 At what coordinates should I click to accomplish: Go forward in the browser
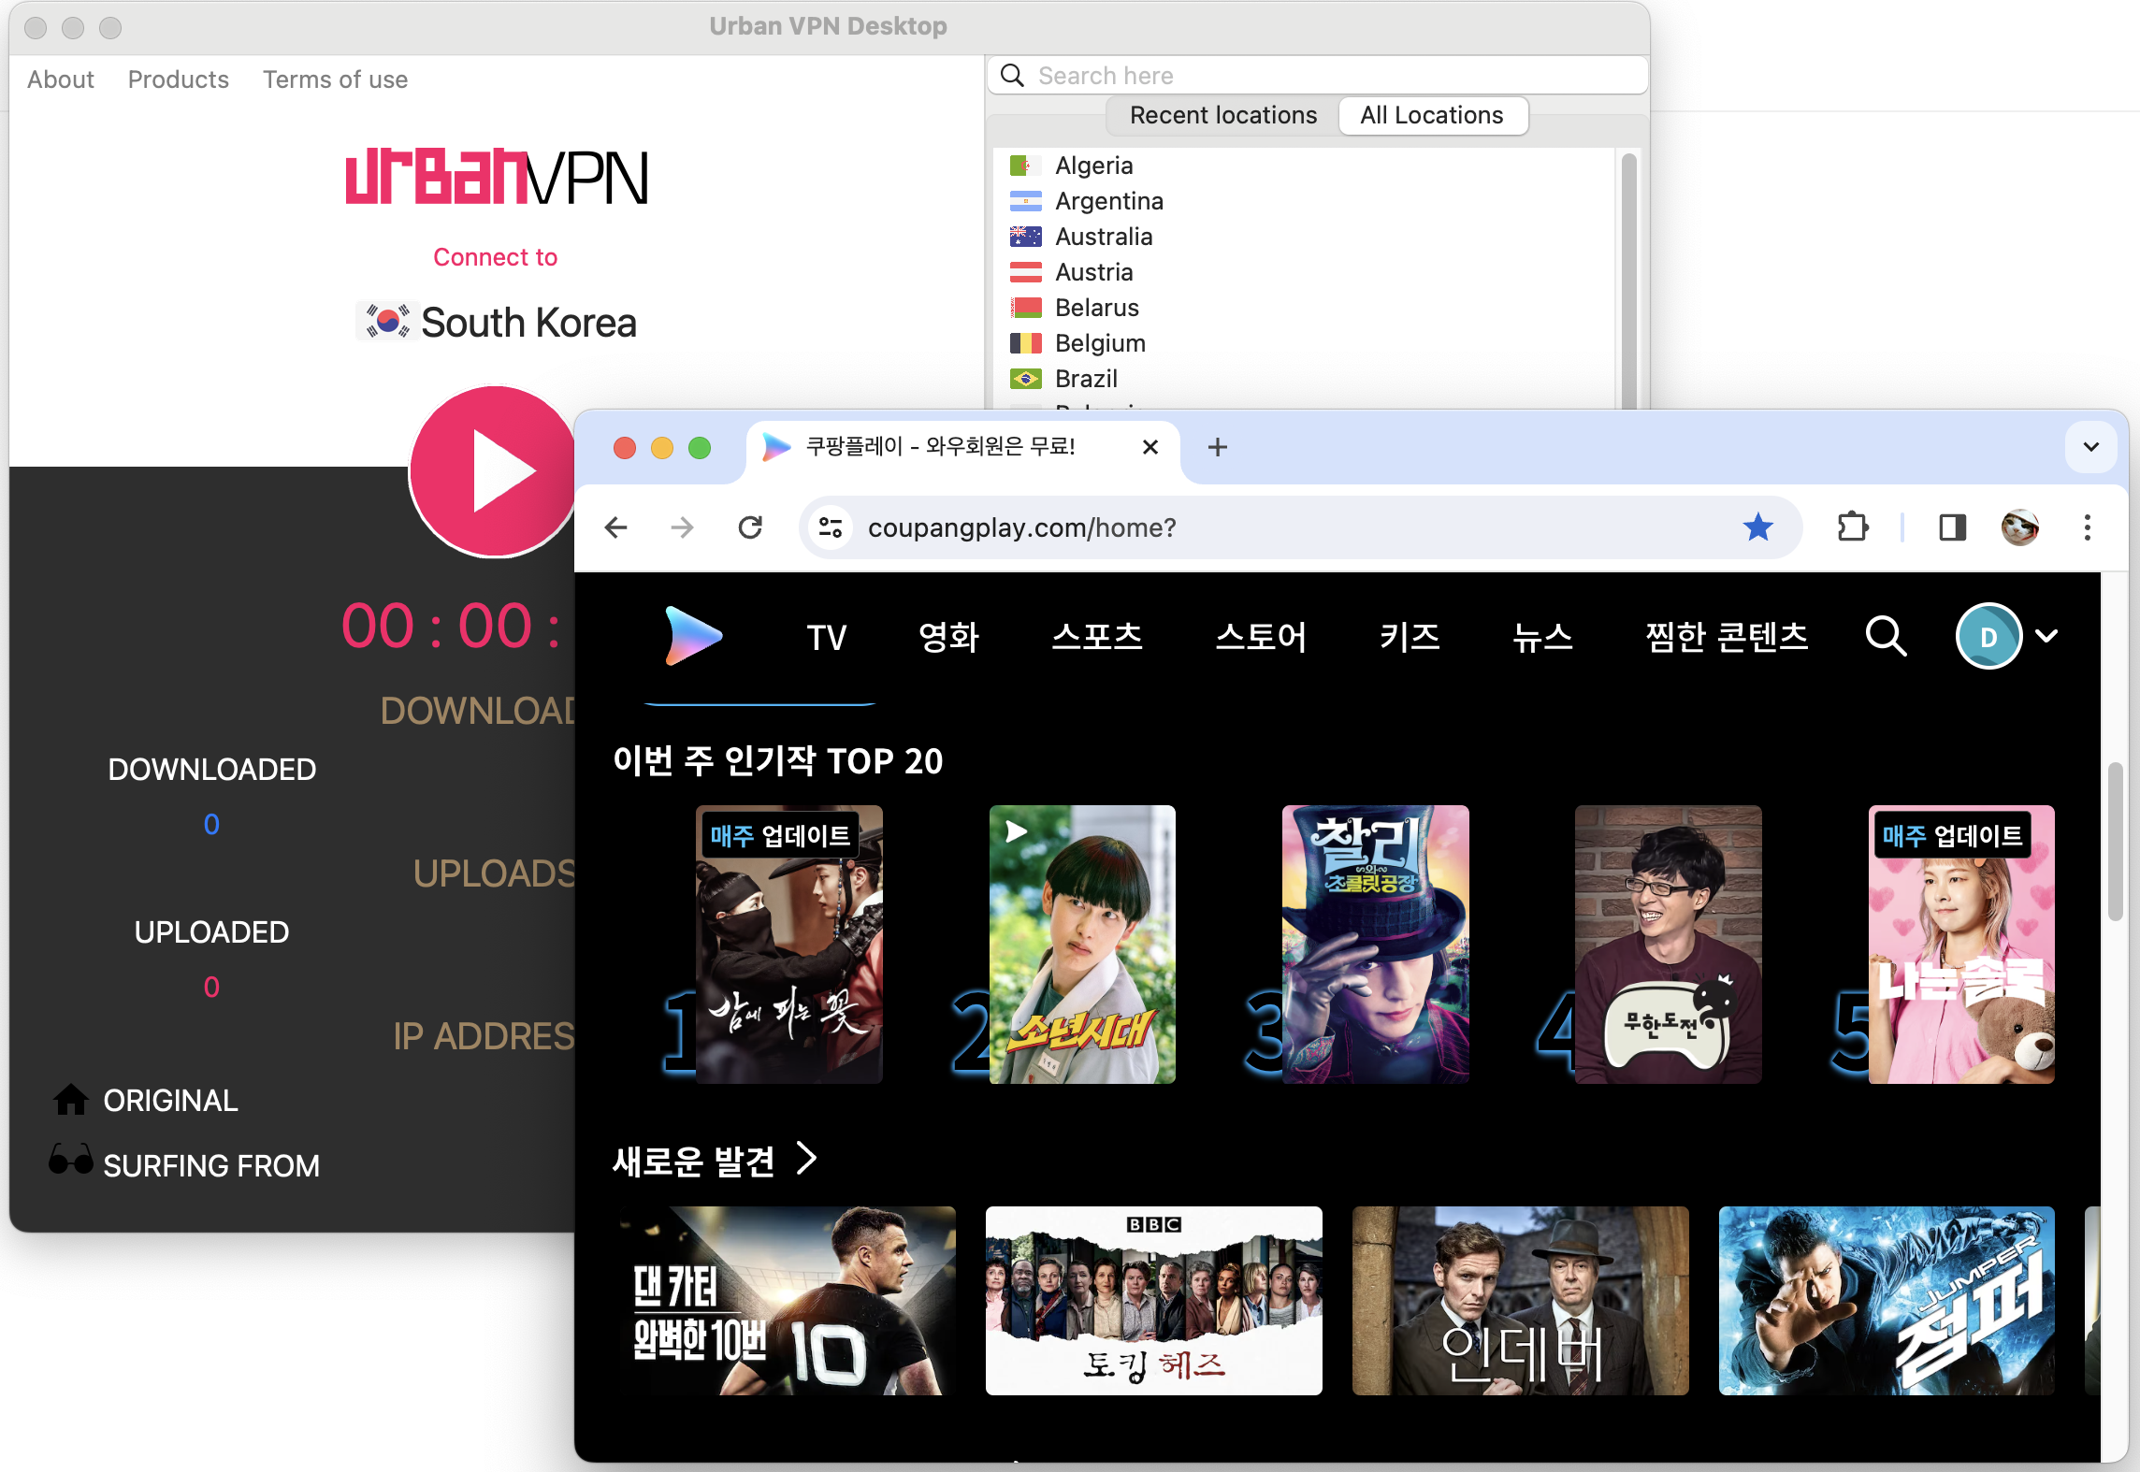[683, 527]
